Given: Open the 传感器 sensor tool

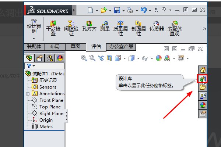Looking at the screenshot, I should (x=157, y=26).
